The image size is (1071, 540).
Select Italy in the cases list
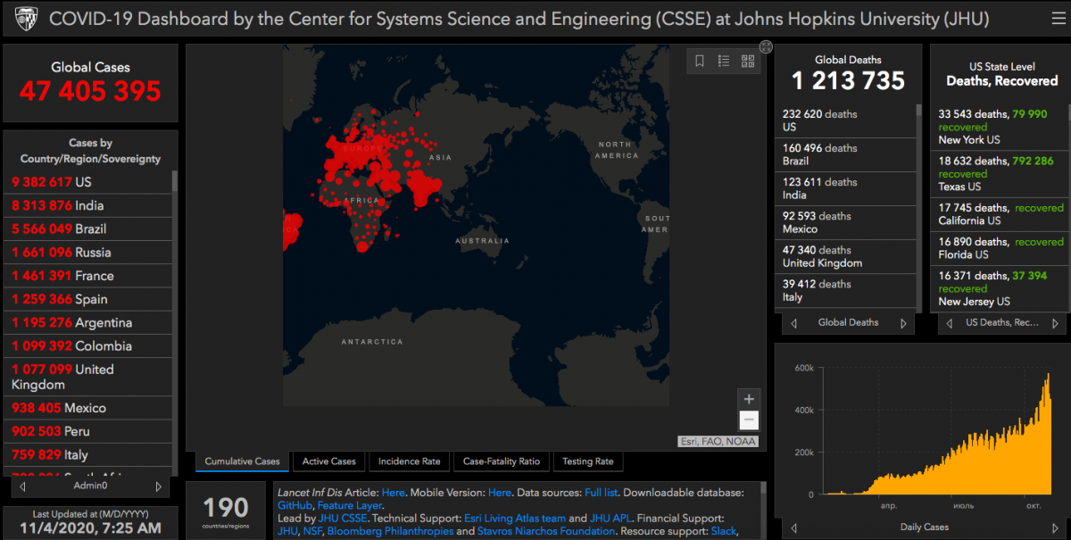(x=89, y=454)
